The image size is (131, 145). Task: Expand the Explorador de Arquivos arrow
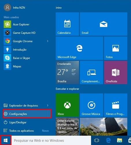(x=48, y=105)
